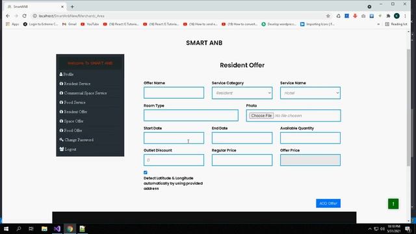Viewport: 416px width, 234px height.
Task: Click the Outlet Discount field
Action: (x=174, y=160)
